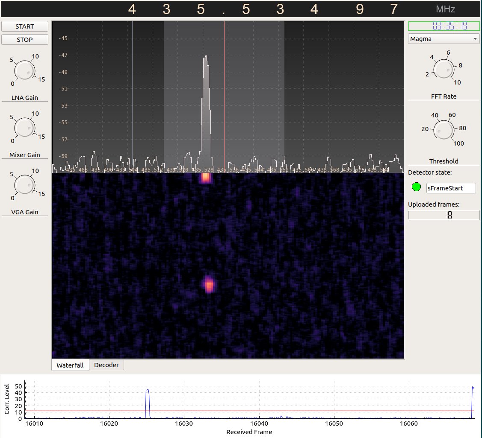Click the red threshold line in correlation plot
The height and width of the screenshot is (438, 482).
pyautogui.click(x=250, y=411)
